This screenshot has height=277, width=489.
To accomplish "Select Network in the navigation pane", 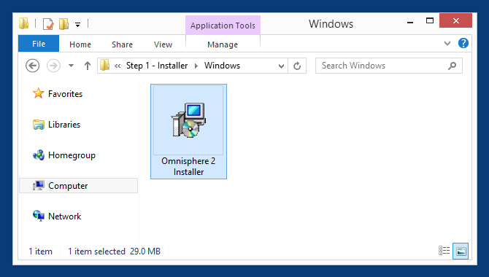I will pyautogui.click(x=64, y=216).
